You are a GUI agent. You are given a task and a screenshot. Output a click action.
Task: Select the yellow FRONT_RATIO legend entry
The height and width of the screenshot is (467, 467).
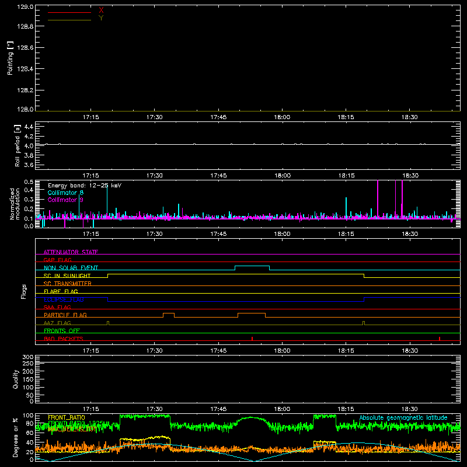coord(67,417)
